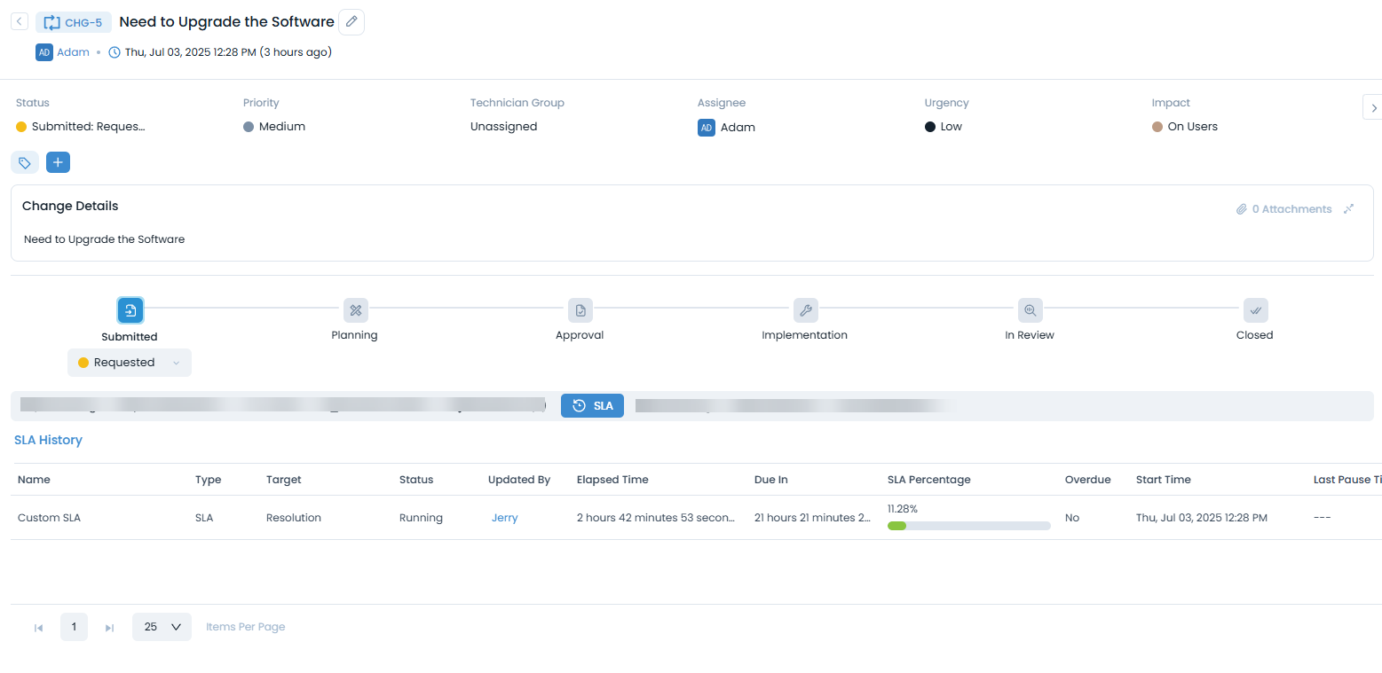Screen dimensions: 1382x673
Task: Select the In Review stage icon
Action: point(1030,310)
